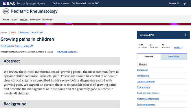This screenshot has width=191, height=109.
Task: Click the Metrics double chevron icon
Action: point(182,48)
